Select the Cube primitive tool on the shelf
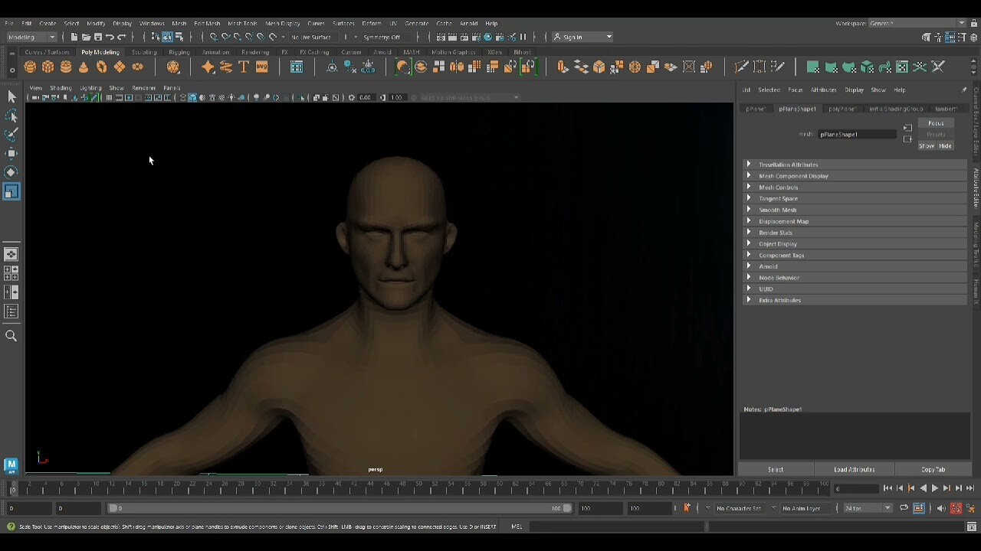The height and width of the screenshot is (551, 981). 48,67
